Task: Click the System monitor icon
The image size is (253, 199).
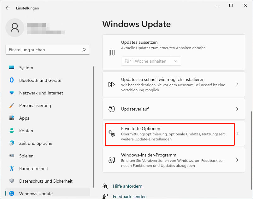Action: point(12,68)
